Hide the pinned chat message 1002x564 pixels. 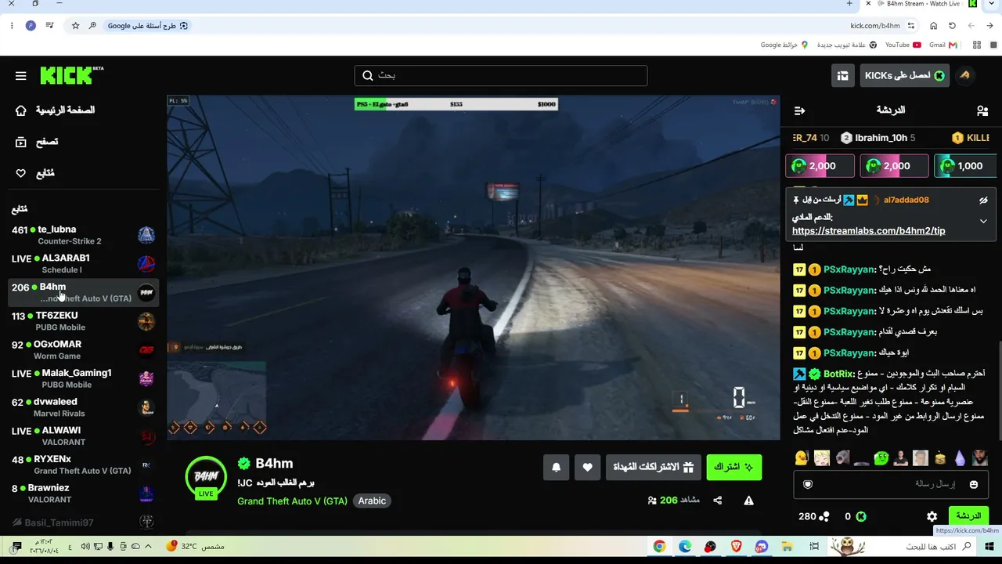point(983,200)
